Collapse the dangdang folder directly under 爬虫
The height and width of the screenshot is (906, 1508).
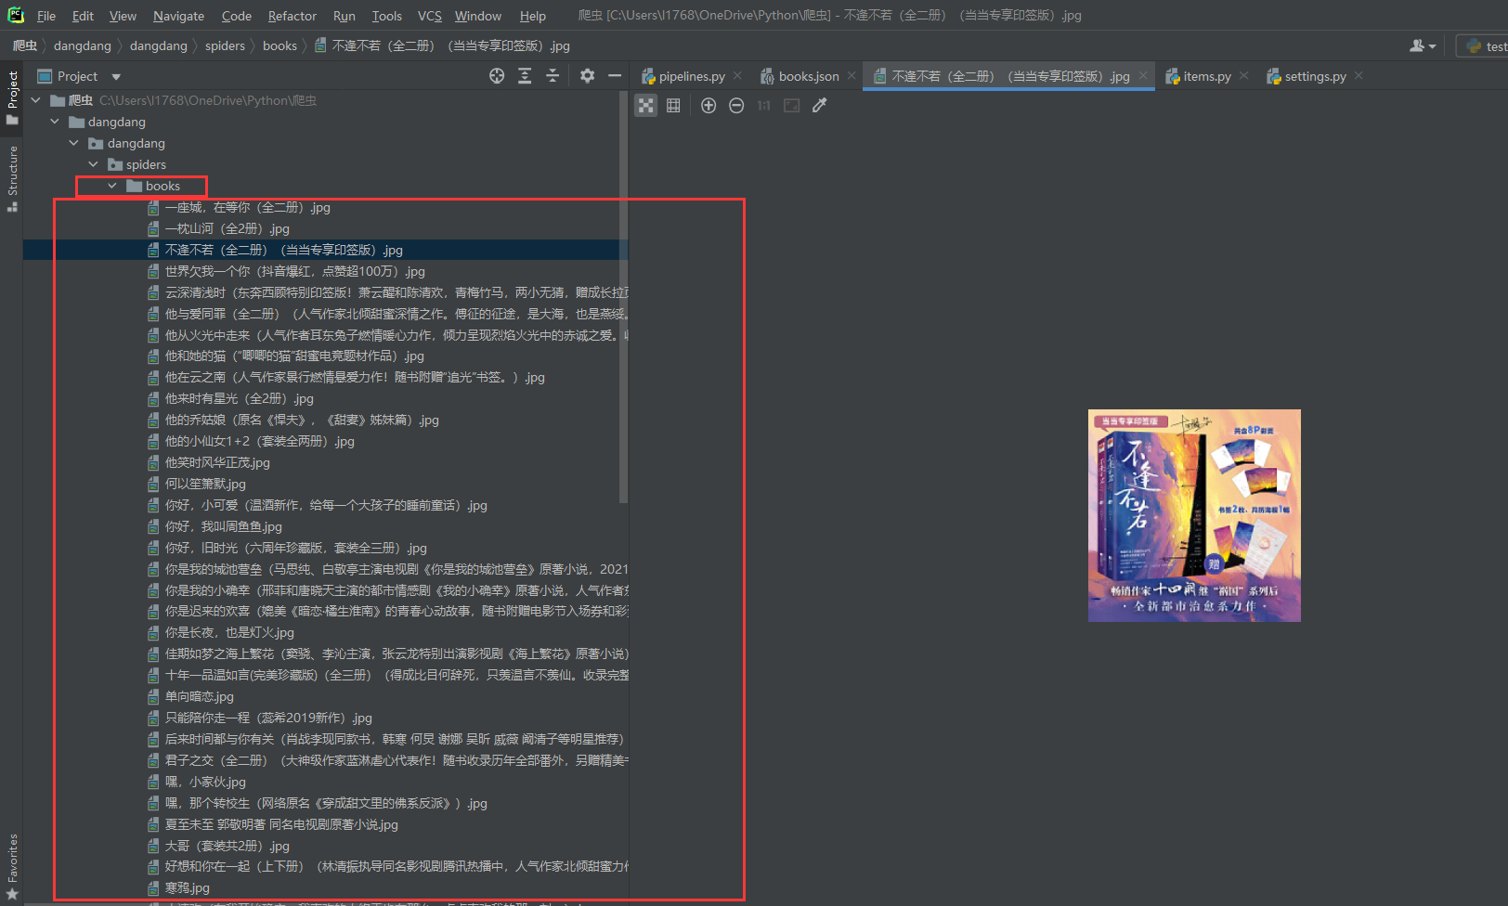click(55, 122)
